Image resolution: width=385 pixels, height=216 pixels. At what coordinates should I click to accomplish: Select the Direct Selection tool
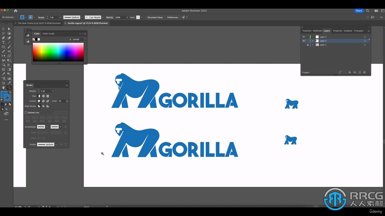click(9, 29)
